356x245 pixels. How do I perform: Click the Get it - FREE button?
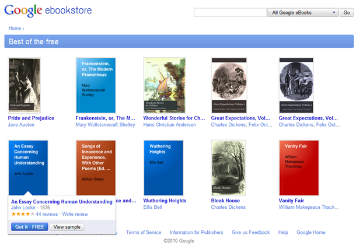[30, 227]
